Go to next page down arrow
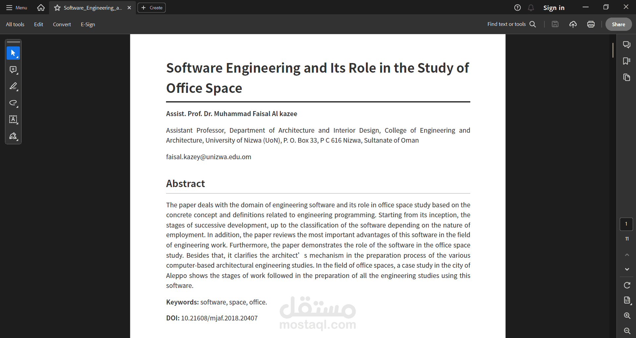This screenshot has height=338, width=636. coord(627,269)
